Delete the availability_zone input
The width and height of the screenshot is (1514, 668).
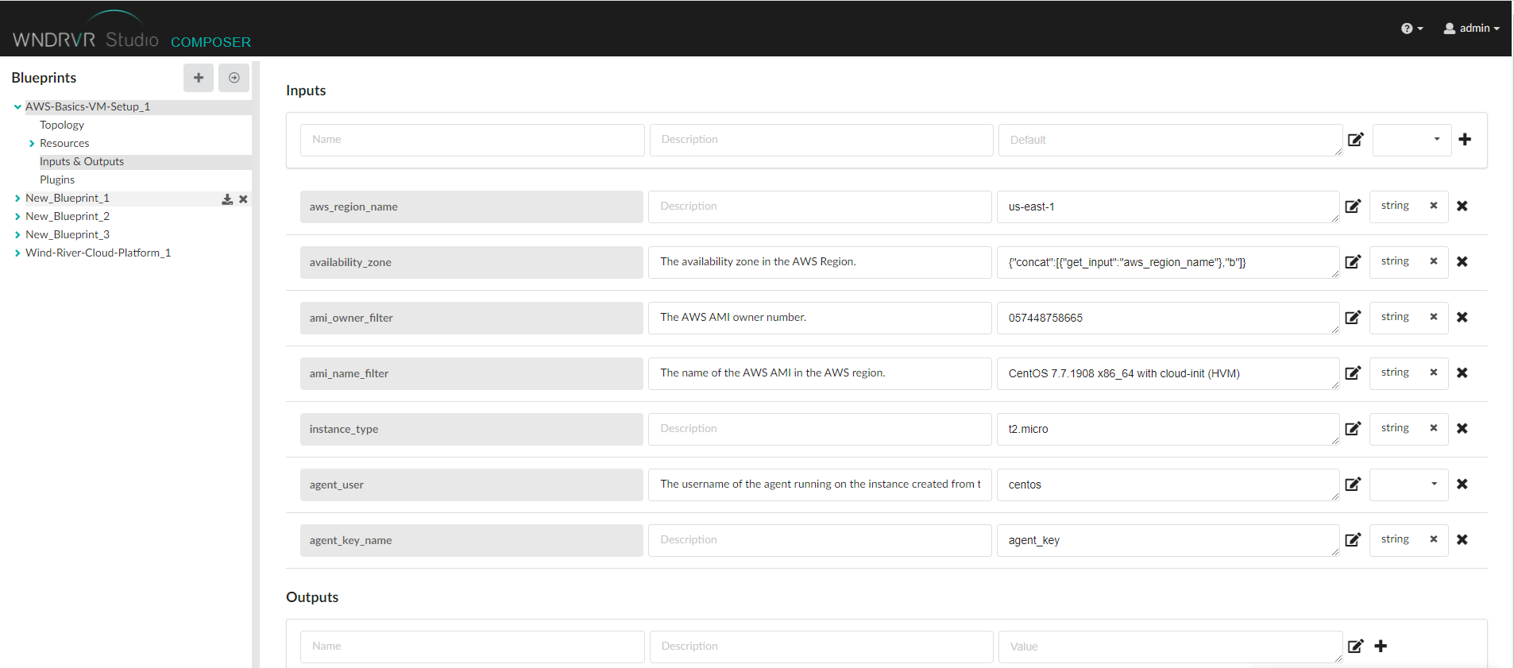[1462, 262]
